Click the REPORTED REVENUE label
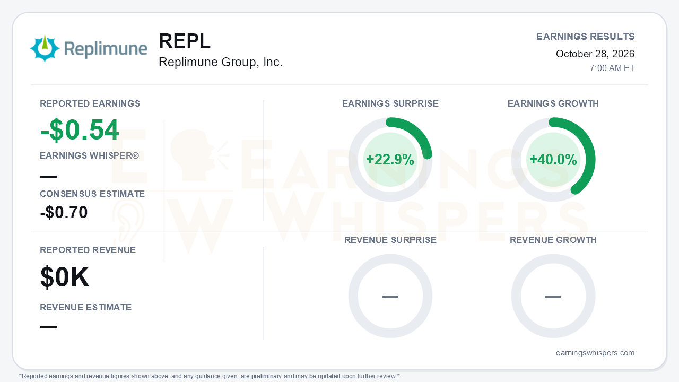Screen dimensions: 679x382 point(88,250)
